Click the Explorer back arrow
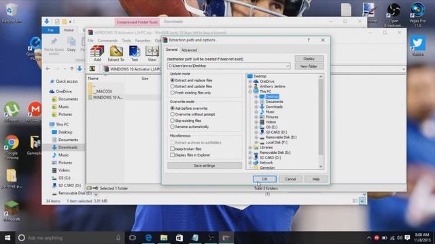The width and height of the screenshot is (435, 244). click(48, 68)
